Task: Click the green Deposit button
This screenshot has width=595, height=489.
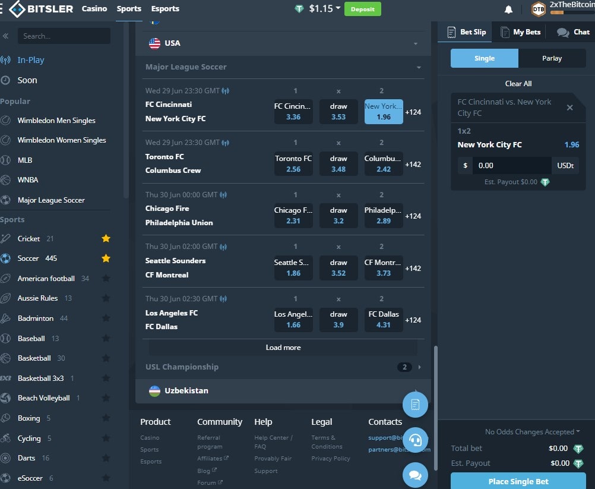Action: [x=362, y=9]
